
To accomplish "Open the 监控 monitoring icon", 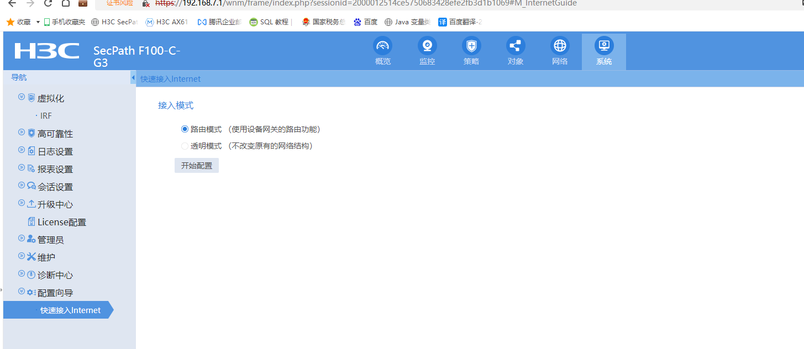I will coord(427,45).
